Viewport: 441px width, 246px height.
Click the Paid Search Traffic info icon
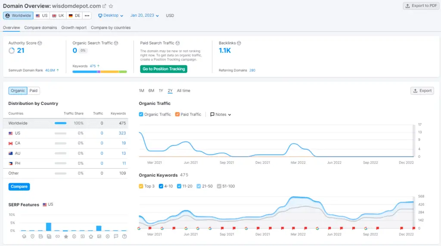(x=177, y=43)
